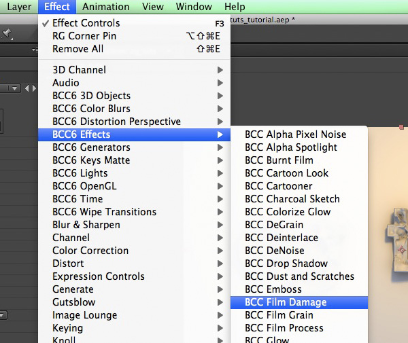The width and height of the screenshot is (408, 343).
Task: Open the Window menu
Action: click(194, 7)
